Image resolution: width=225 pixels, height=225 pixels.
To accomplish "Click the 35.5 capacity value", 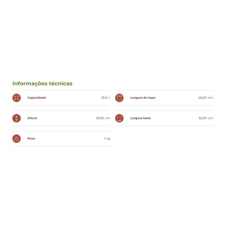I will (104, 98).
